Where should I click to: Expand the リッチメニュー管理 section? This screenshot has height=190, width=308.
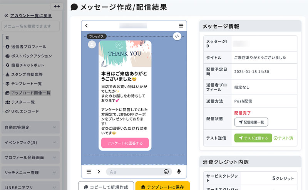30,172
